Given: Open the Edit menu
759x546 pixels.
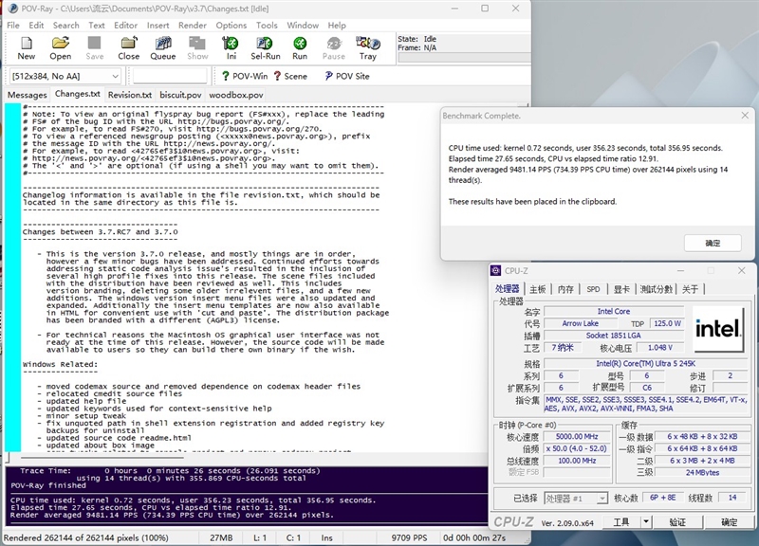Looking at the screenshot, I should [36, 26].
